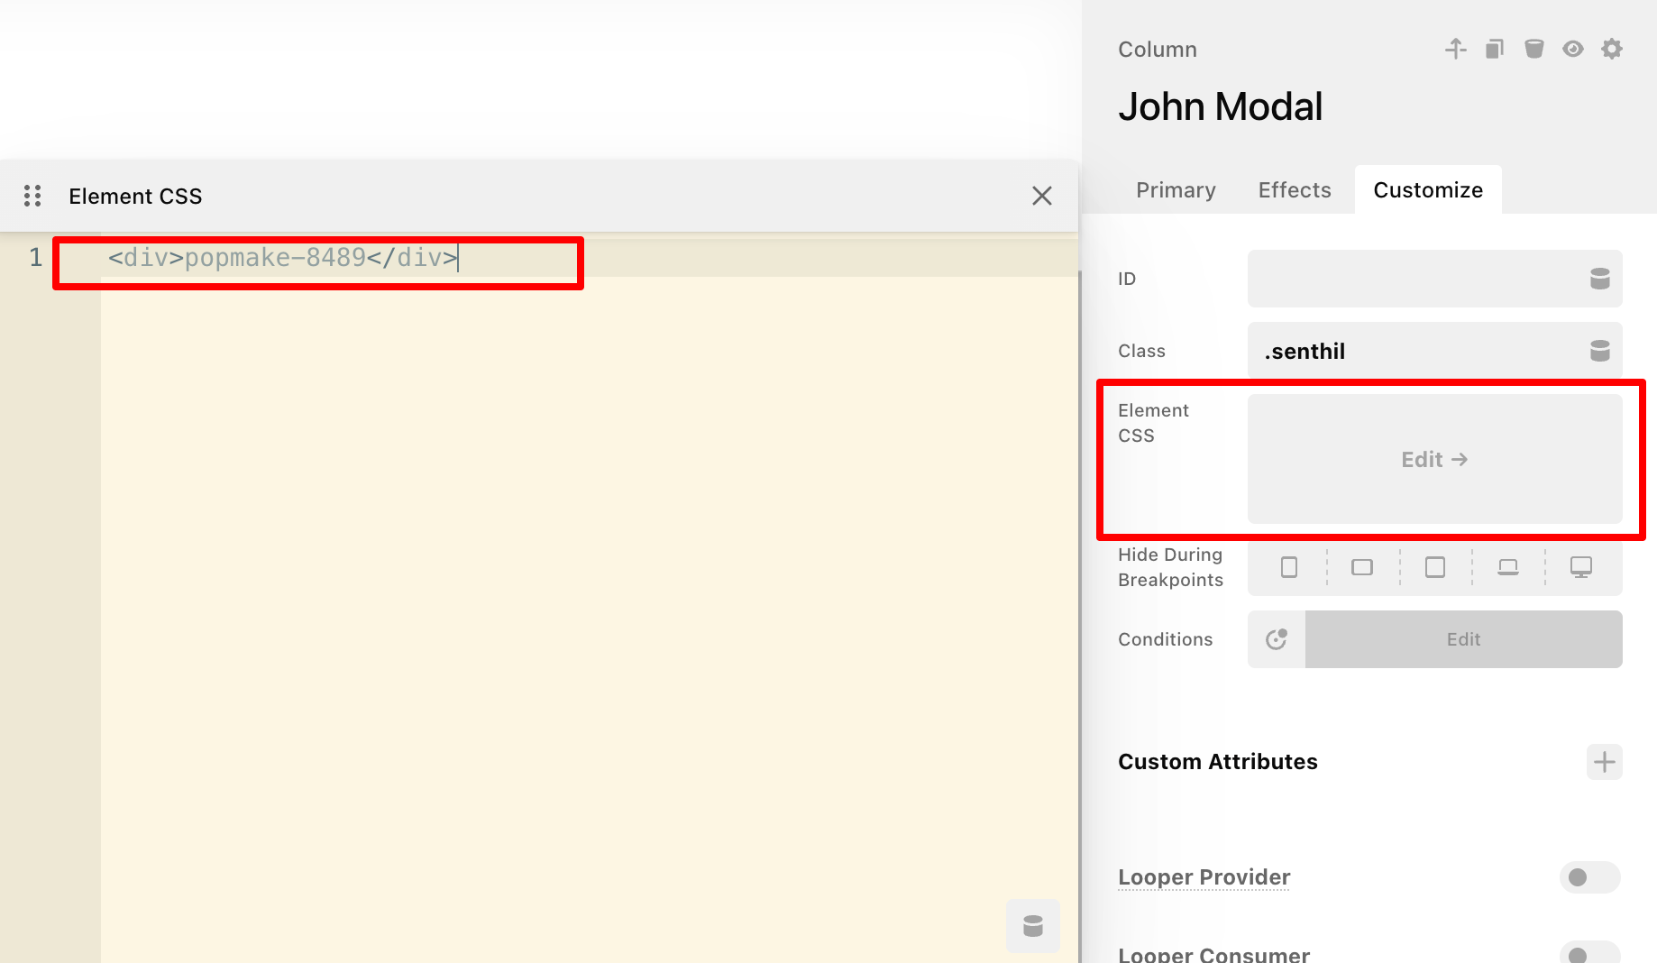This screenshot has width=1657, height=963.
Task: Add a new Custom Attribute
Action: pyautogui.click(x=1604, y=762)
